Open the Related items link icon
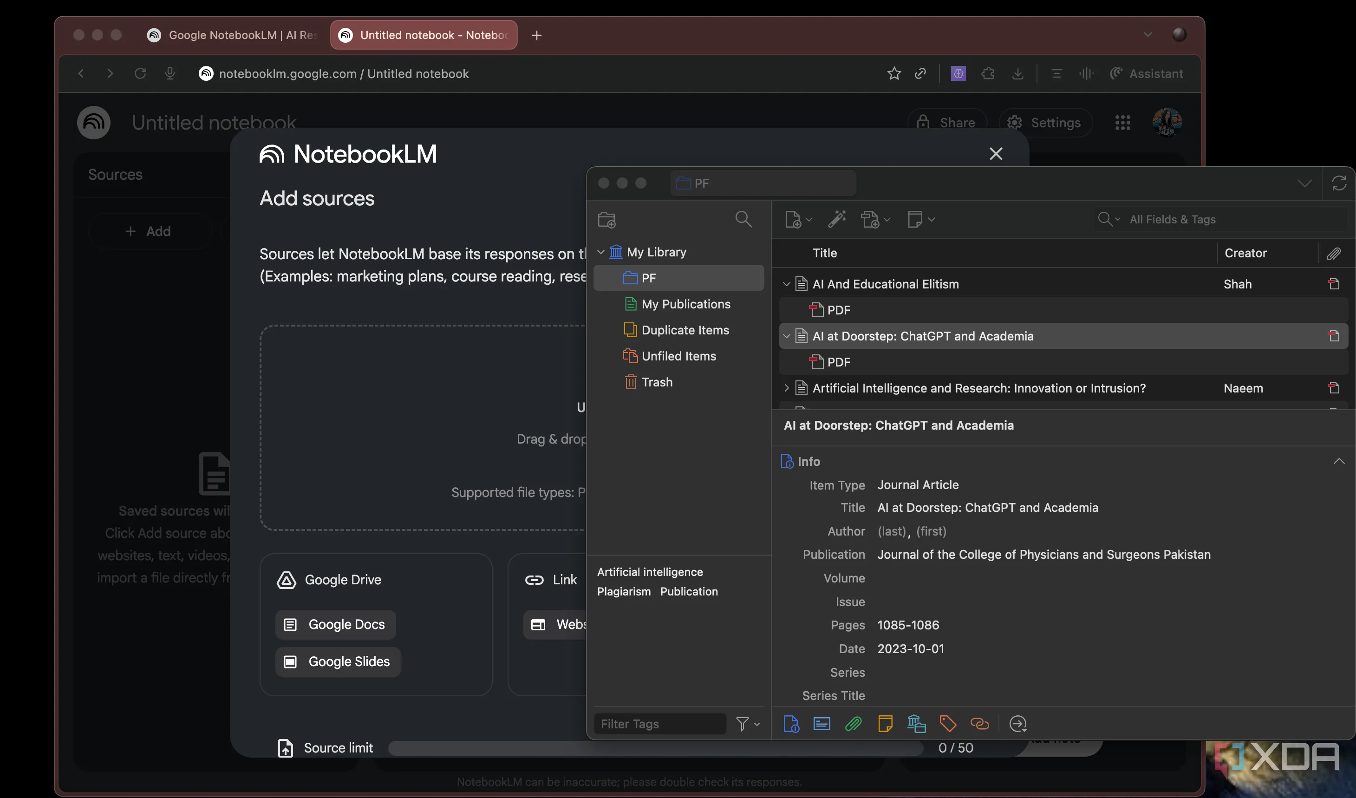 coord(979,724)
